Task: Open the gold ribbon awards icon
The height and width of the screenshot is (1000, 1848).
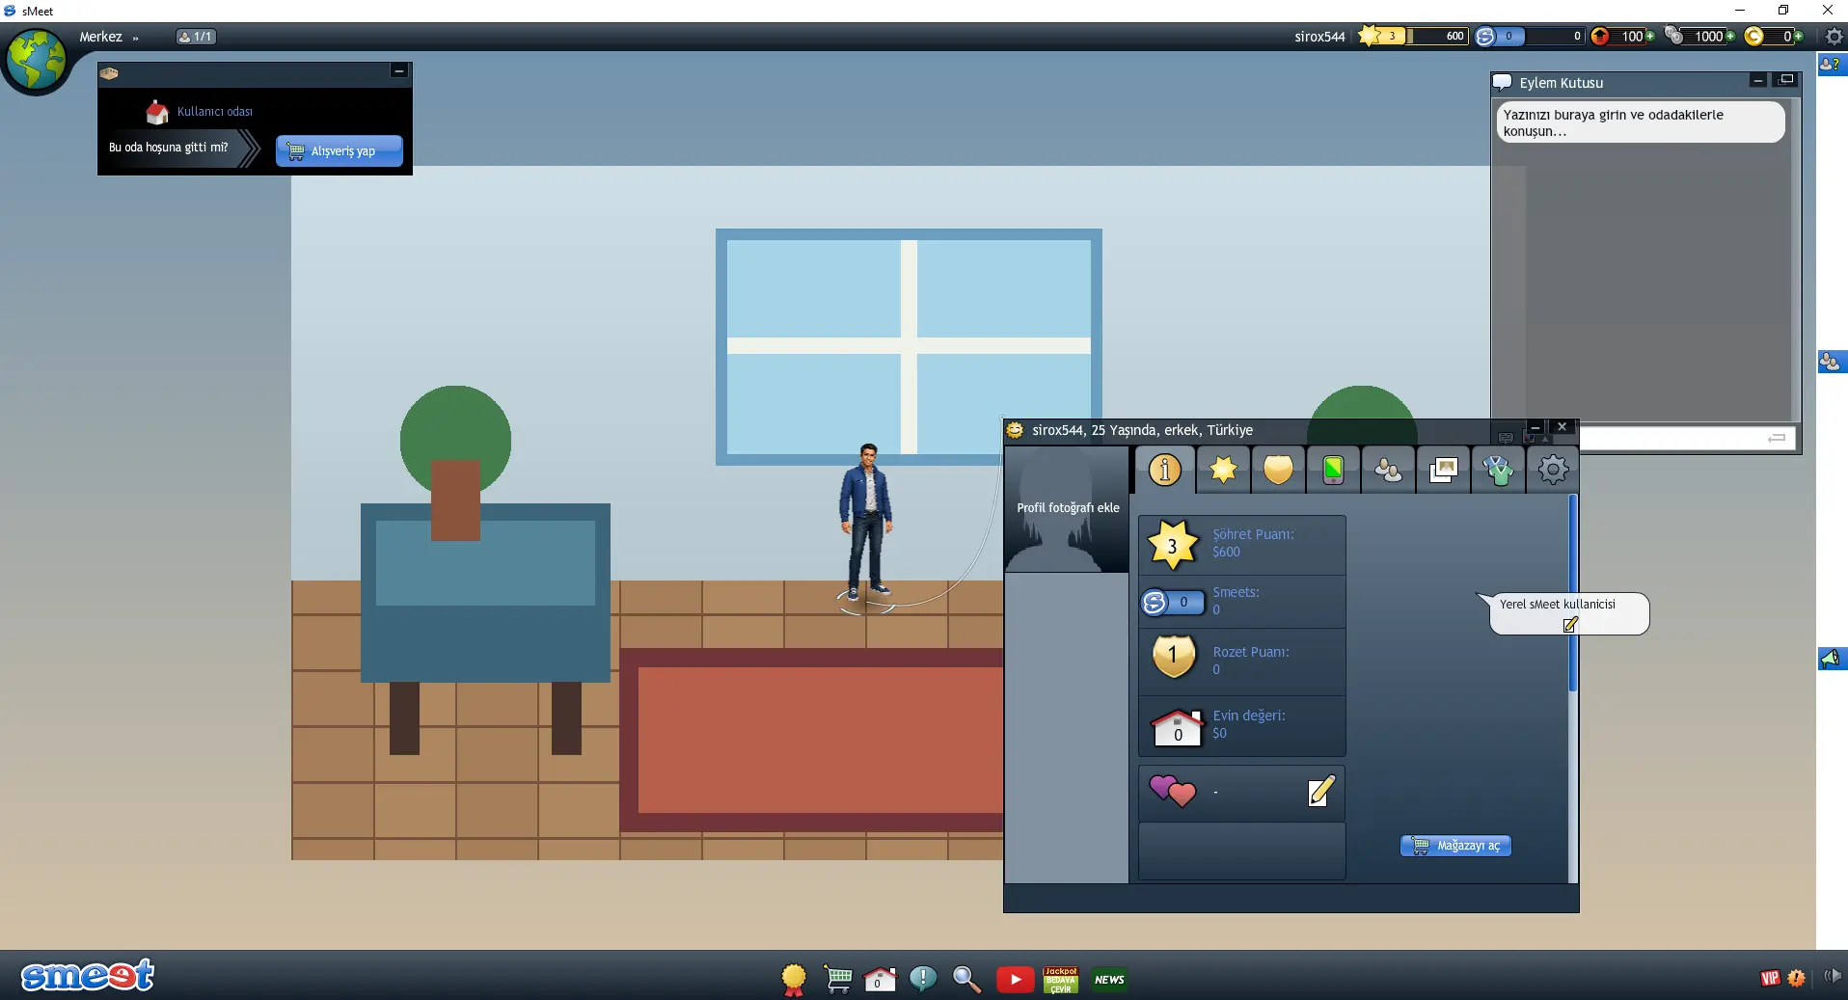Action: [x=794, y=980]
